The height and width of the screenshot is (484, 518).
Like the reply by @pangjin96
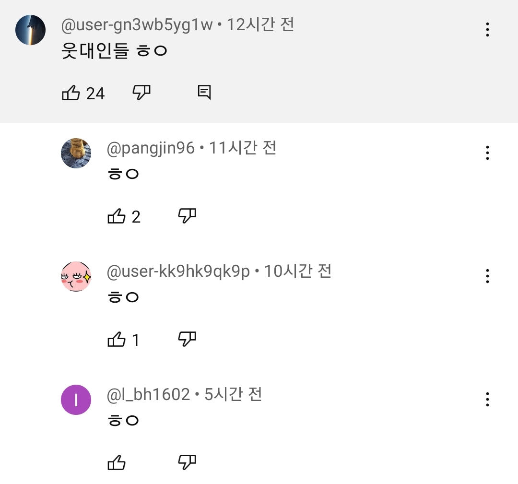tap(117, 216)
